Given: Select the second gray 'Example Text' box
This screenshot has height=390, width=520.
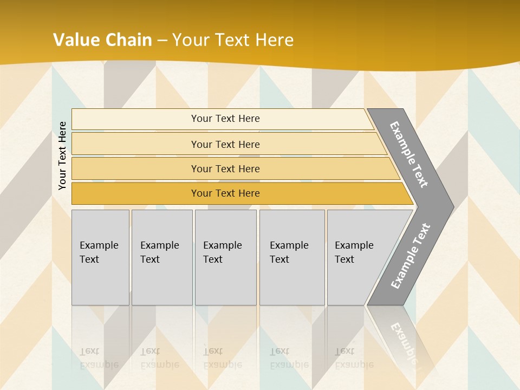Looking at the screenshot, I should coord(162,257).
